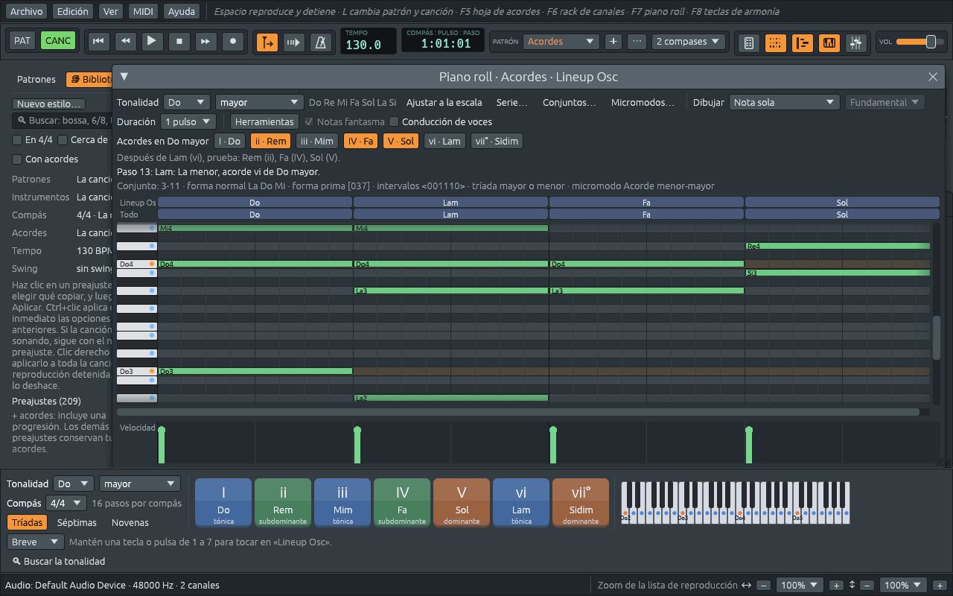Click the rewind transport button
Viewport: 953px width, 596px height.
coord(125,42)
